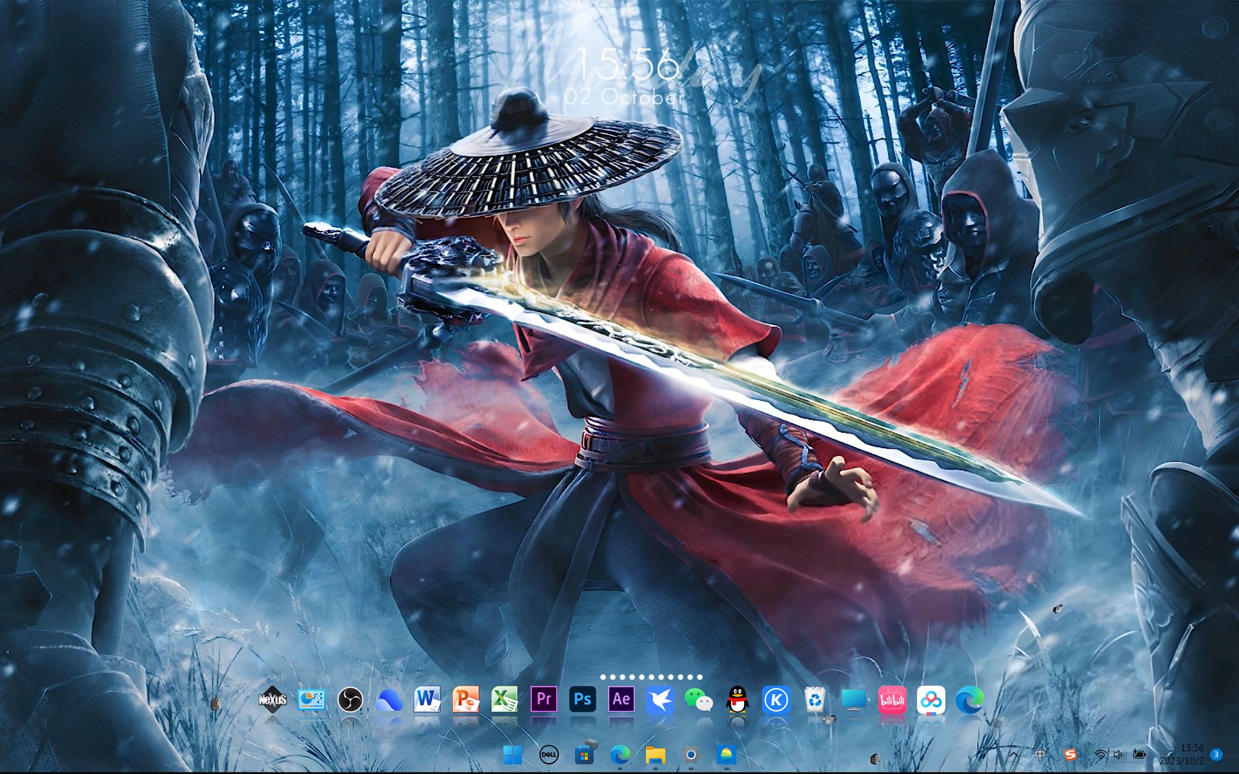Open File Explorer on the taskbar

tap(655, 754)
